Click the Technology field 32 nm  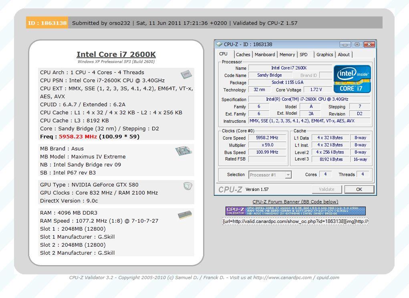pos(259,89)
